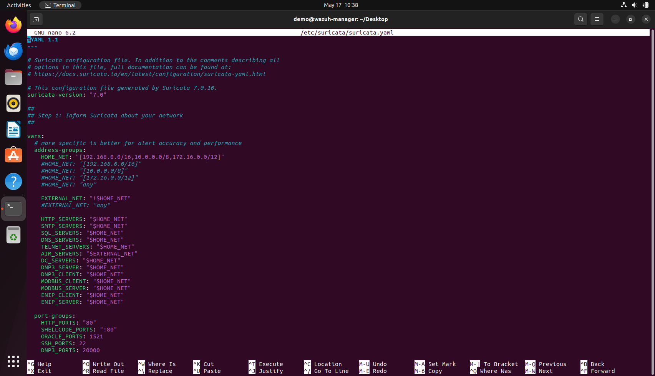Click the suricata-version "7.0" line
This screenshot has width=655, height=376.
[67, 95]
